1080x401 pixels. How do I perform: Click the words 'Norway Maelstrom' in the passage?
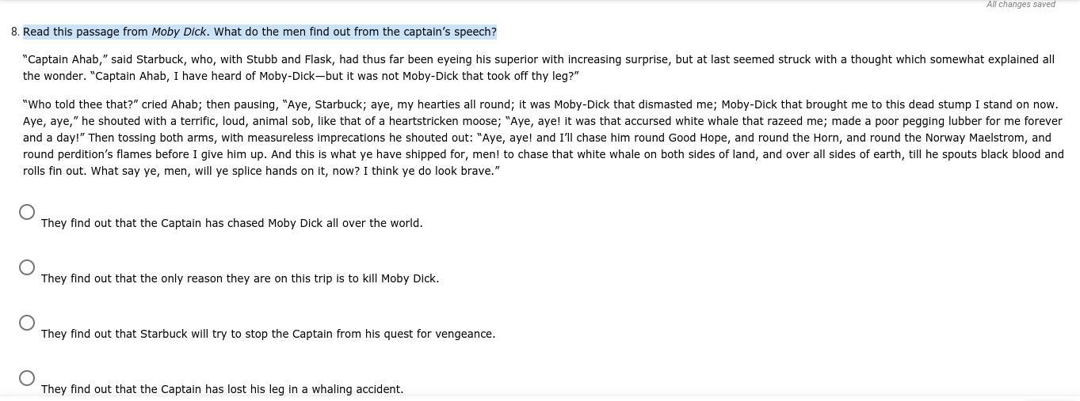coord(975,138)
